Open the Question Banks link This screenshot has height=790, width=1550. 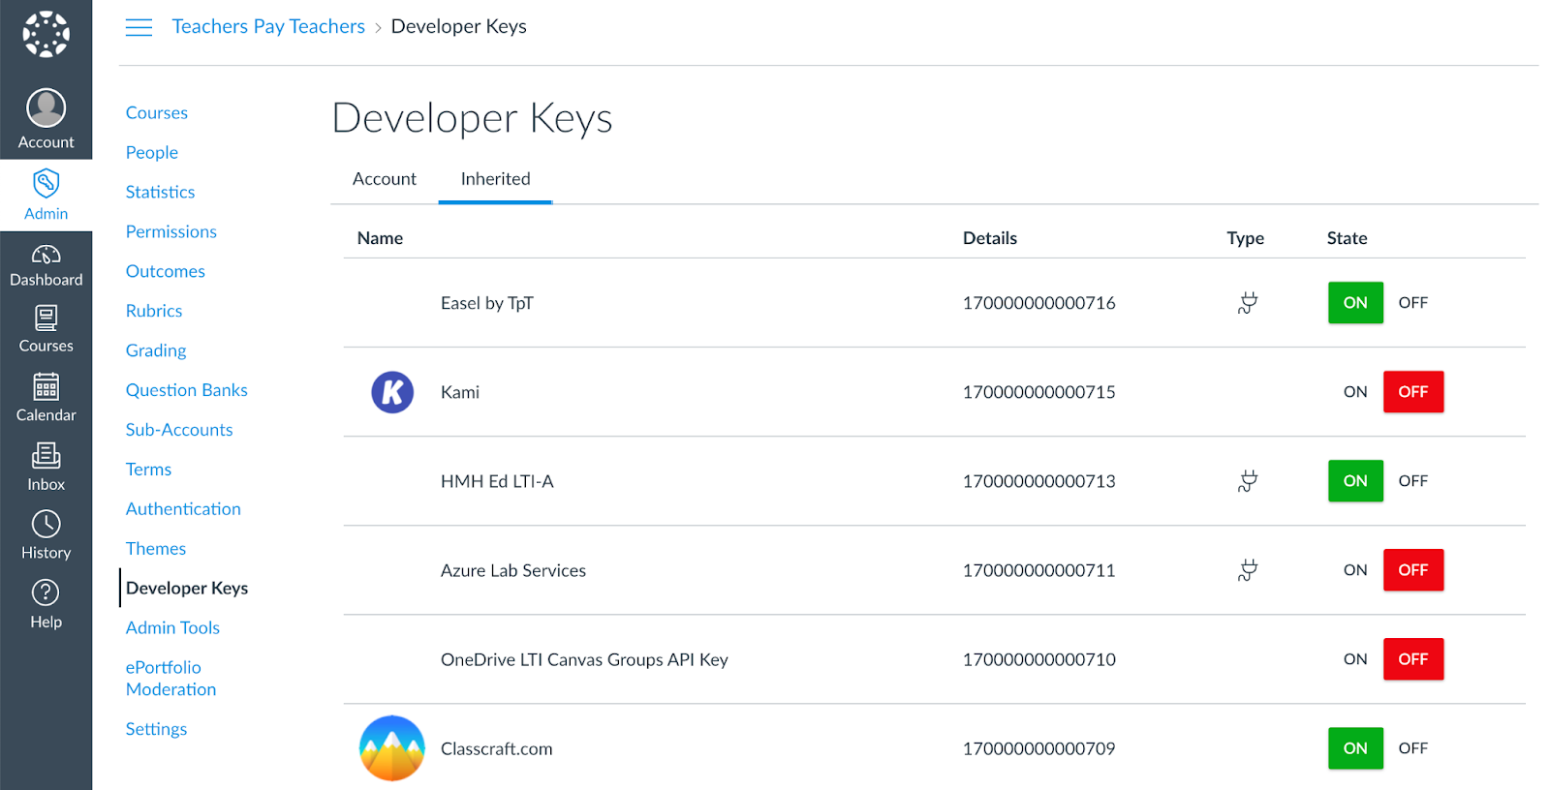[187, 390]
